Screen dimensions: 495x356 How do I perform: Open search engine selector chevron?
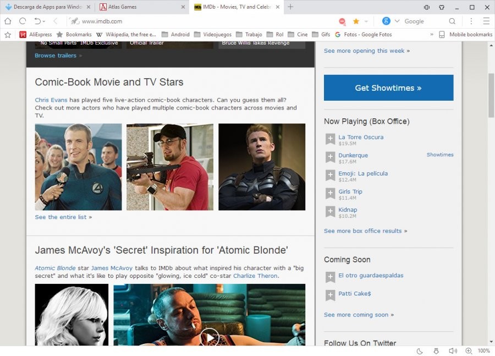(397, 21)
